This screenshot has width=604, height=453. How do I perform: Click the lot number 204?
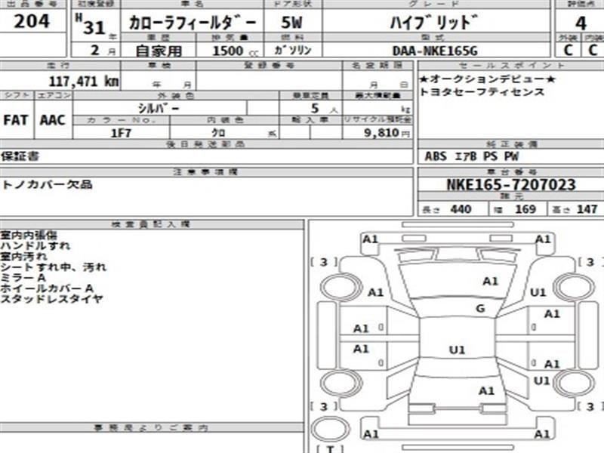point(32,21)
